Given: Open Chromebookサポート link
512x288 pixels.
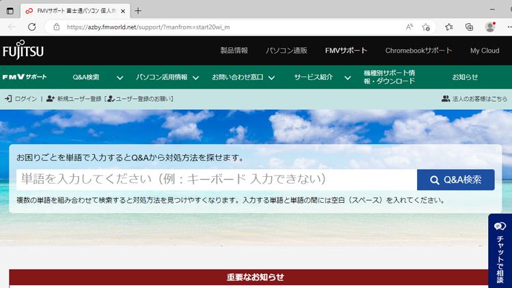Looking at the screenshot, I should click(x=418, y=51).
